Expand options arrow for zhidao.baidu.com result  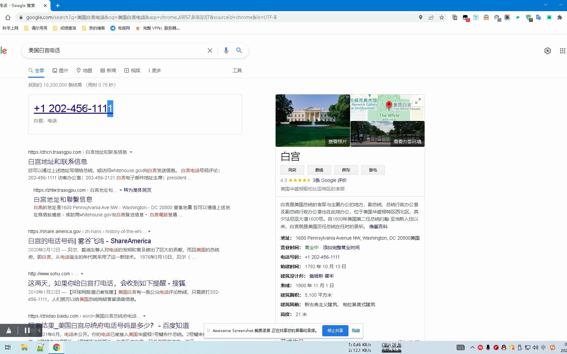pos(144,316)
